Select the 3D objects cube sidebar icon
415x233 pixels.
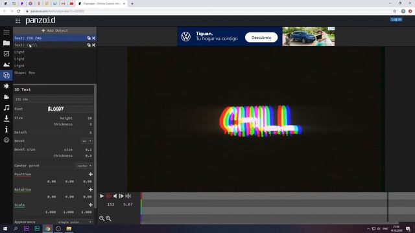pyautogui.click(x=6, y=75)
